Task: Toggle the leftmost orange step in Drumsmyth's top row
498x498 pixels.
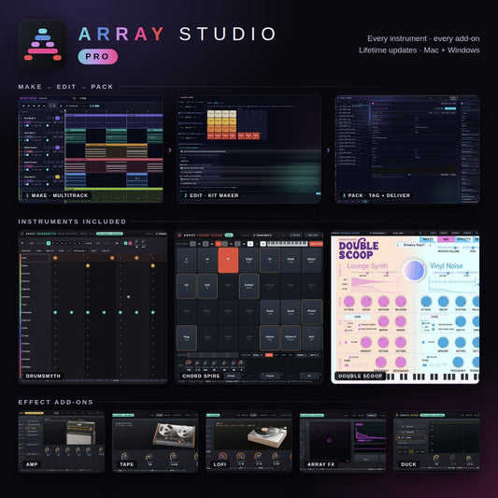Action: tap(55, 258)
